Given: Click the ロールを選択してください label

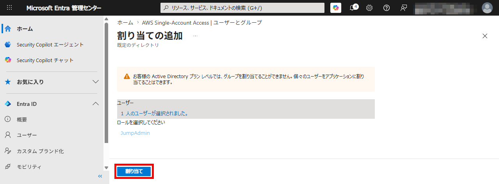Looking at the screenshot, I should point(141,122).
